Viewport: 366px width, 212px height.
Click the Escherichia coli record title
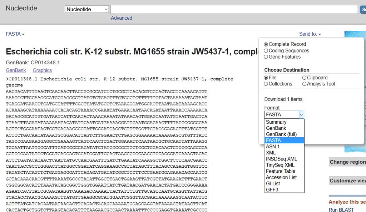132,51
